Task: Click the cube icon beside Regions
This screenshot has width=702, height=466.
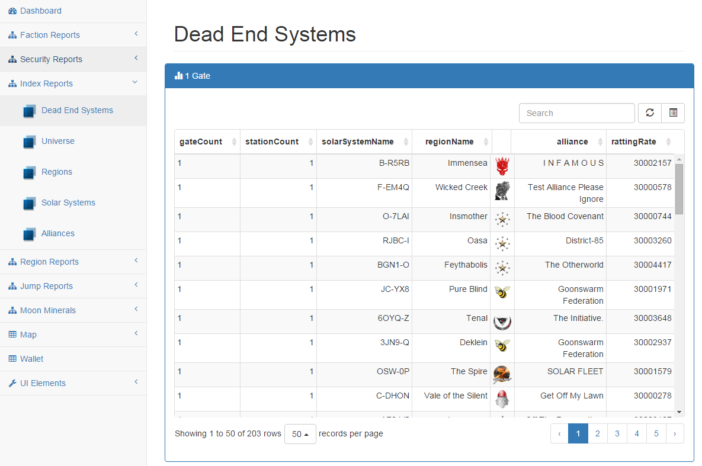Action: click(x=30, y=172)
